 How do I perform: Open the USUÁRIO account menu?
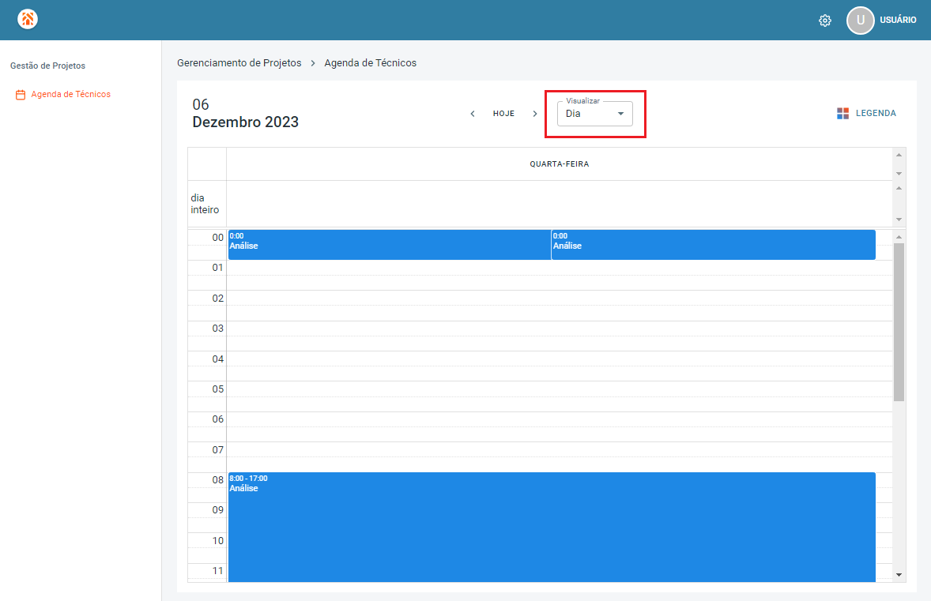898,21
